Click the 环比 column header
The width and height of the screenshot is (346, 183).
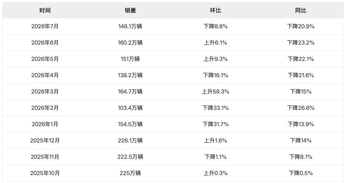click(215, 11)
